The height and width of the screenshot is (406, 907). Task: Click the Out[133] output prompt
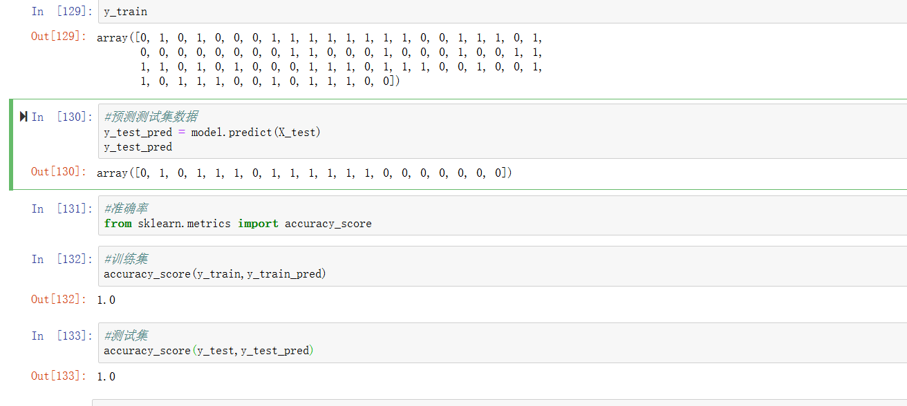[x=59, y=376]
